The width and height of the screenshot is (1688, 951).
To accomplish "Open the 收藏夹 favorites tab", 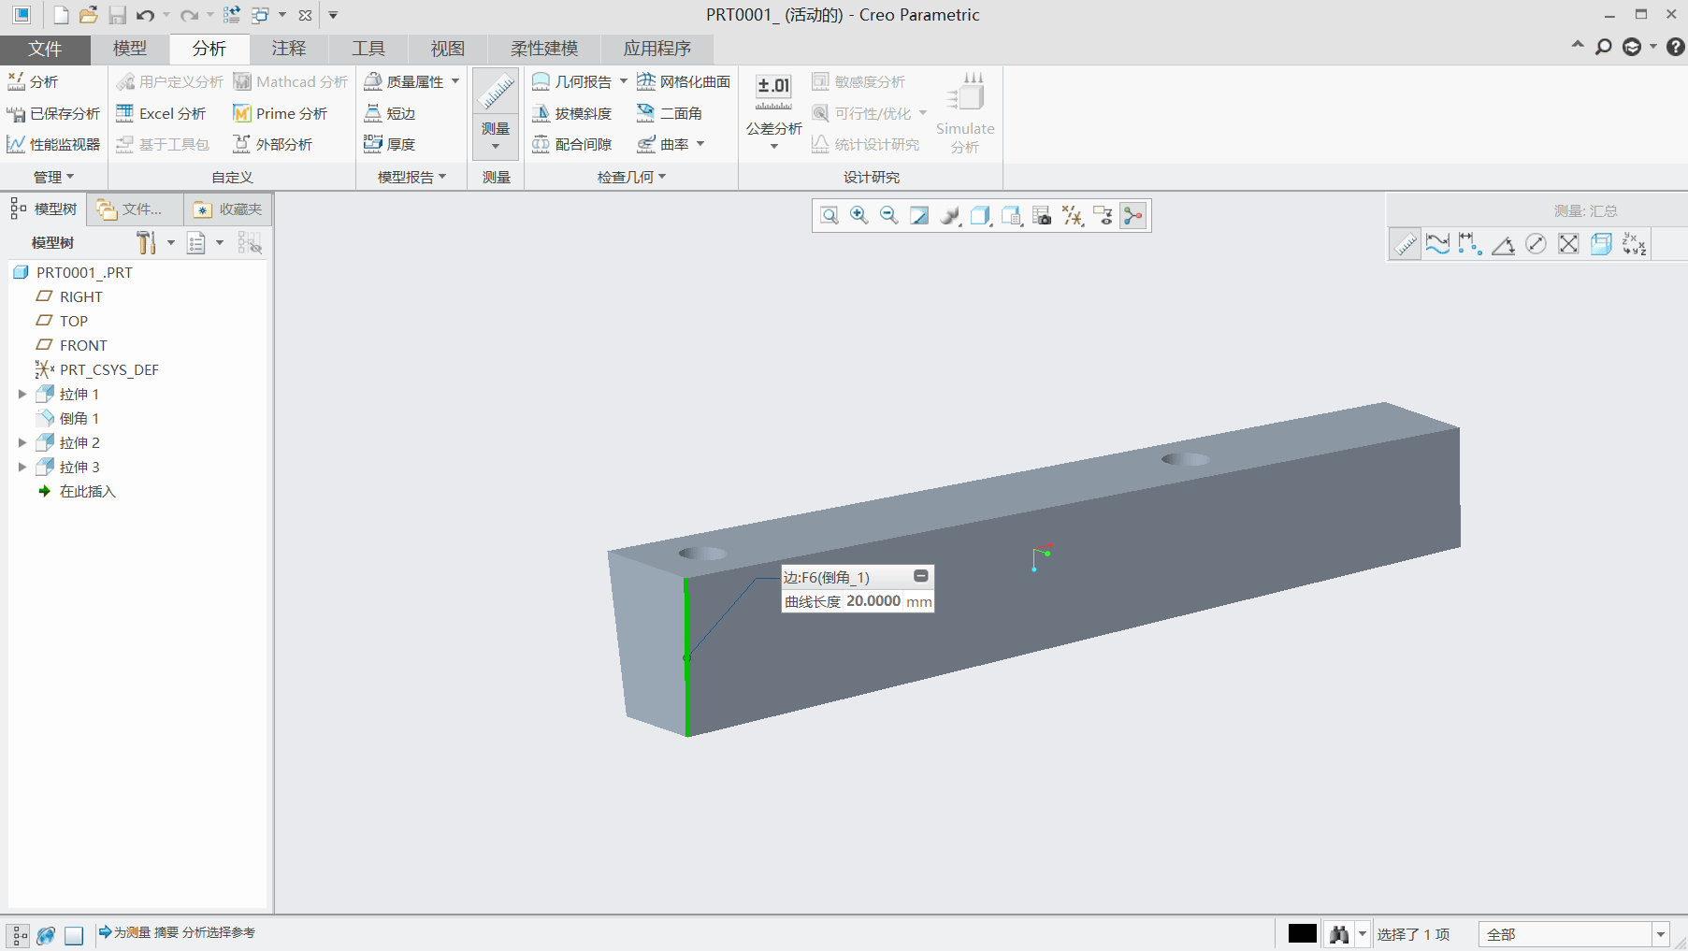I will pos(228,209).
